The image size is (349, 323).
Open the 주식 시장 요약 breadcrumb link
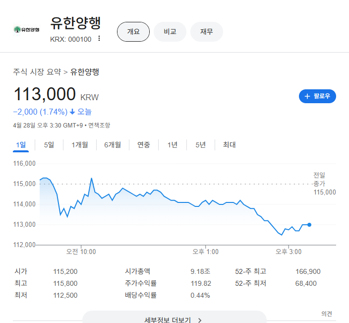pyautogui.click(x=37, y=72)
